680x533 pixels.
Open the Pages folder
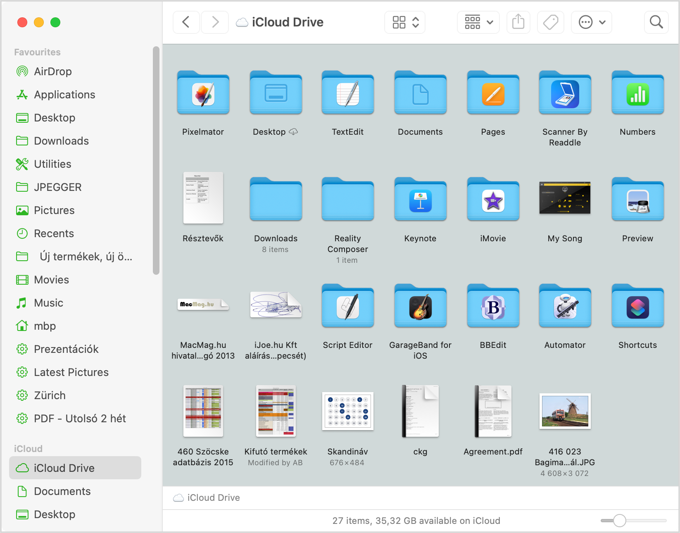493,93
